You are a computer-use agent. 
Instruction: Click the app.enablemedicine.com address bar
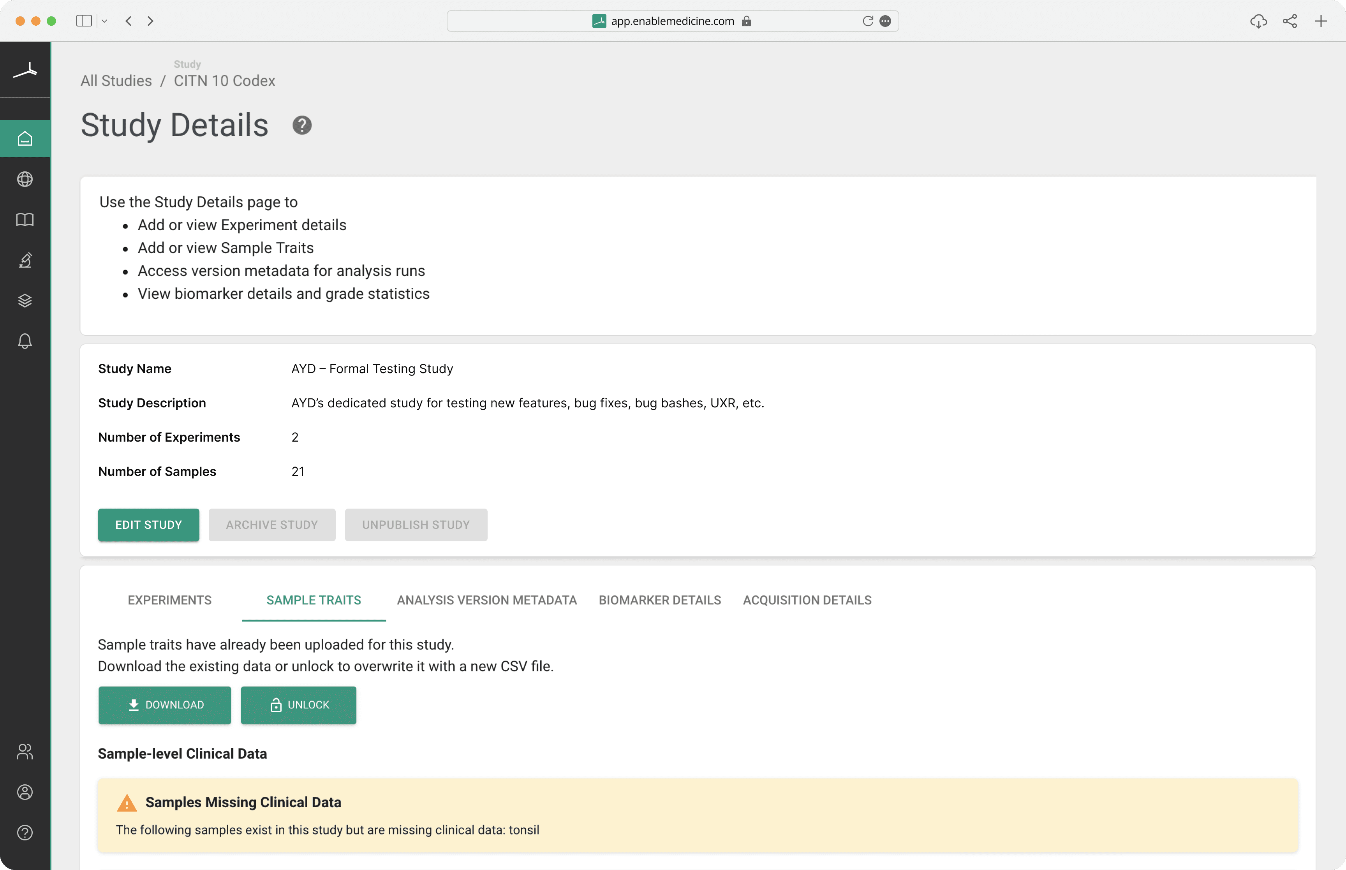coord(672,21)
